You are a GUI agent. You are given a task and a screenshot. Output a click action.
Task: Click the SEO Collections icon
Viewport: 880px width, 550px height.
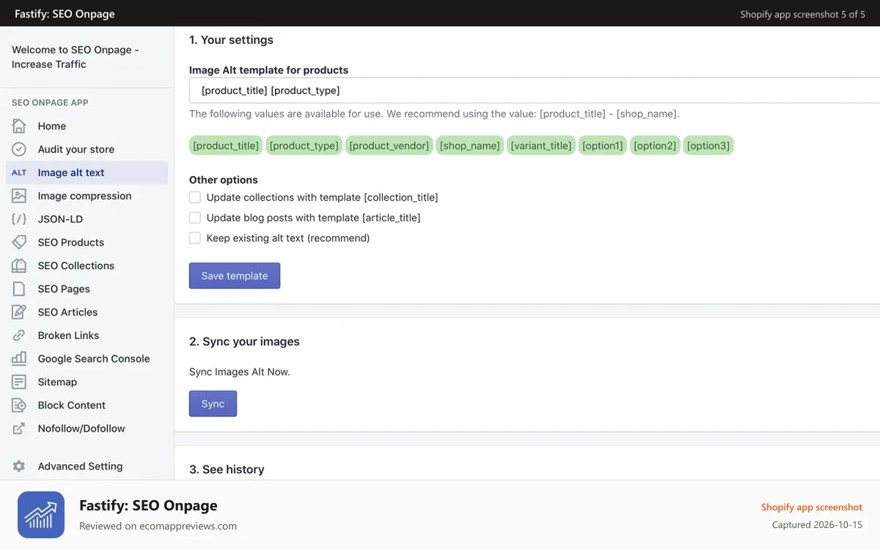[x=19, y=265]
